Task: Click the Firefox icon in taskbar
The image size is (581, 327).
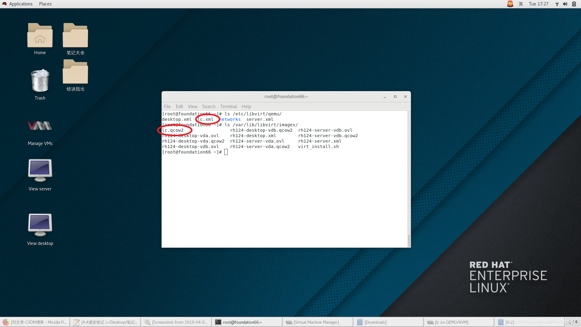Action: pos(6,322)
